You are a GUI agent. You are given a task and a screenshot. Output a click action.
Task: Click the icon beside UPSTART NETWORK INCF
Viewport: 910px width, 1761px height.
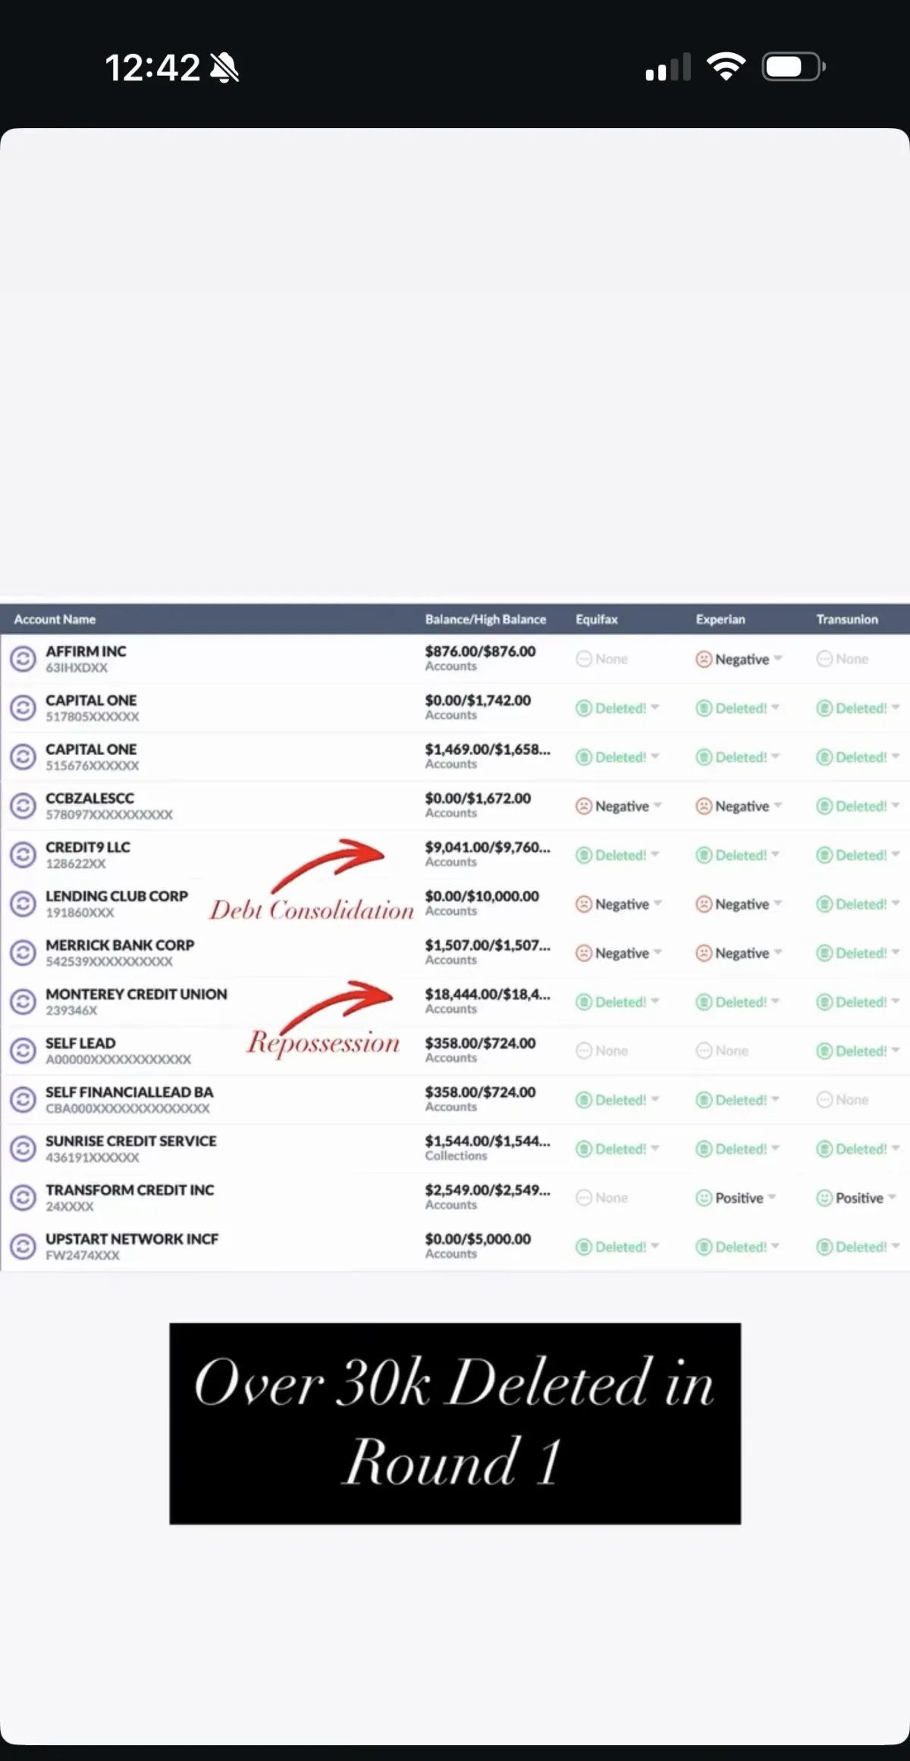click(23, 1247)
